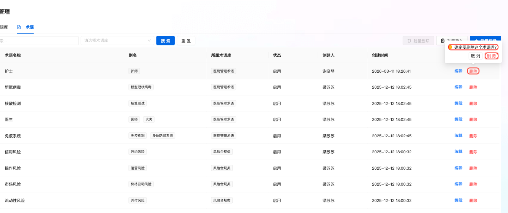Click the search keyword input field

39,41
